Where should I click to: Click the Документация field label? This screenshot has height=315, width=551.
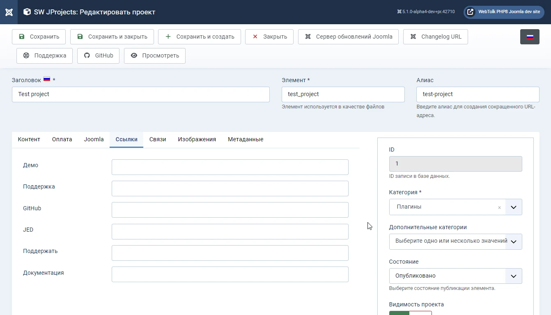click(x=44, y=273)
